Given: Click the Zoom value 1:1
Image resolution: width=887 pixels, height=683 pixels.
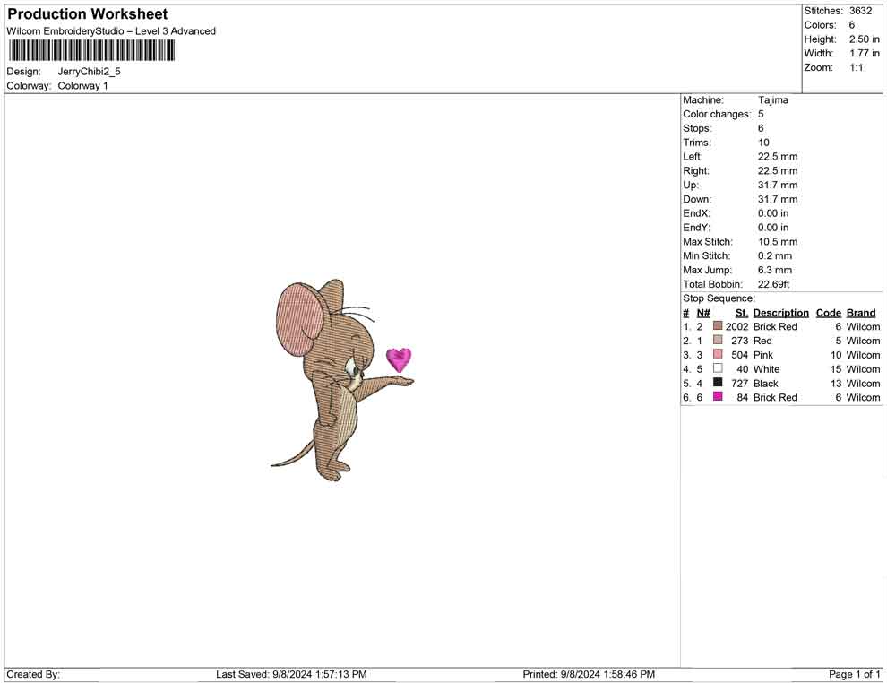Looking at the screenshot, I should point(856,67).
